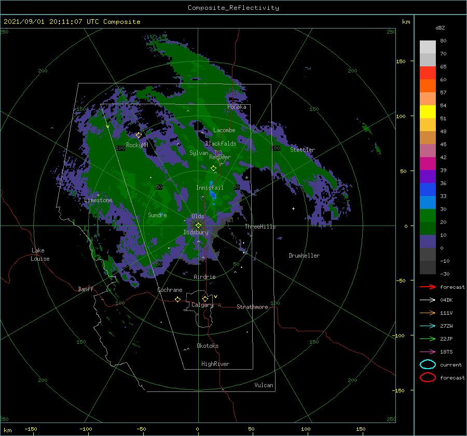Click the Sundre label
Screen dimensions: 467x436
pyautogui.click(x=157, y=215)
